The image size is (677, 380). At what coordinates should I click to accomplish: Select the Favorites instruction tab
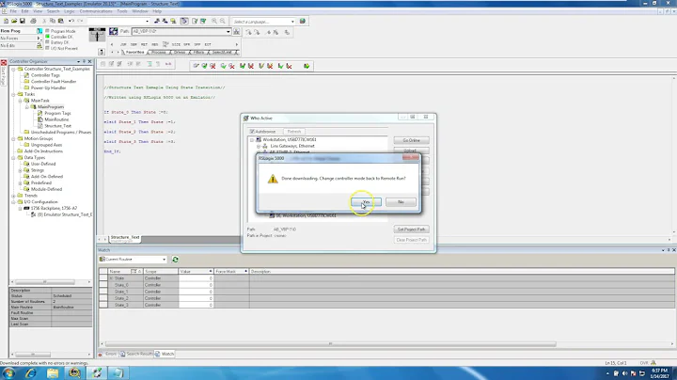(134, 53)
